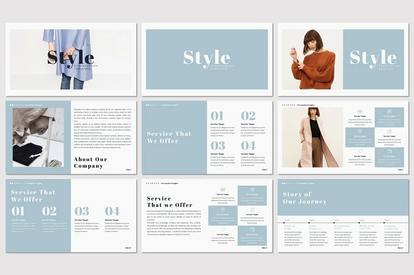Screen dimensions: 414x275
Task: Select the shopping bag icon on slide 8
Action: [389, 131]
